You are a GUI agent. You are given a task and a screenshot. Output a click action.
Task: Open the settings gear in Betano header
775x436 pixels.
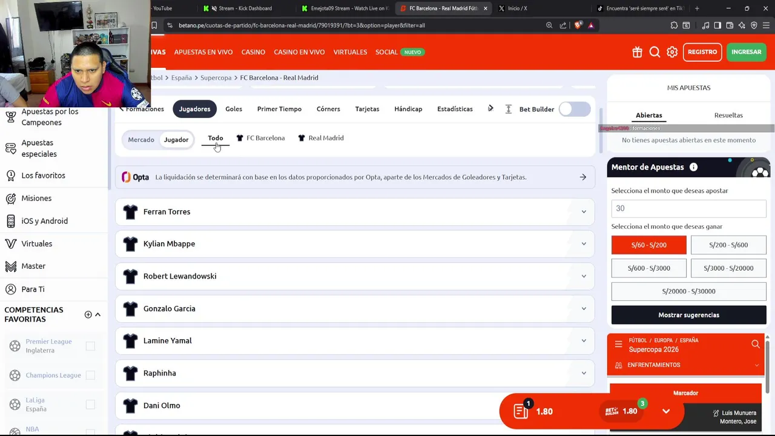click(x=672, y=52)
